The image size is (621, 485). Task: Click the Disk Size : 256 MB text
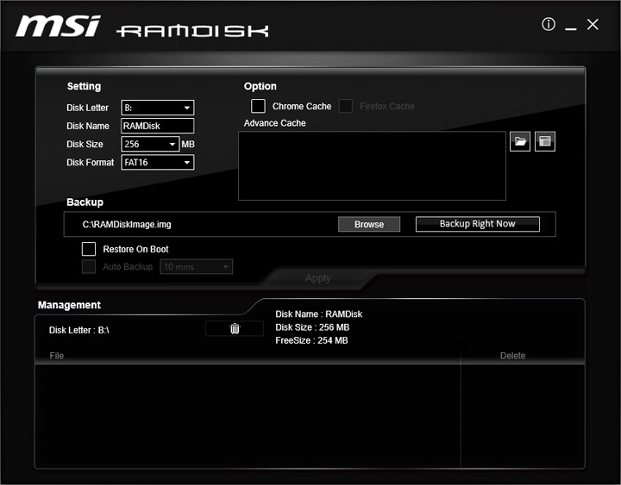[x=312, y=327]
